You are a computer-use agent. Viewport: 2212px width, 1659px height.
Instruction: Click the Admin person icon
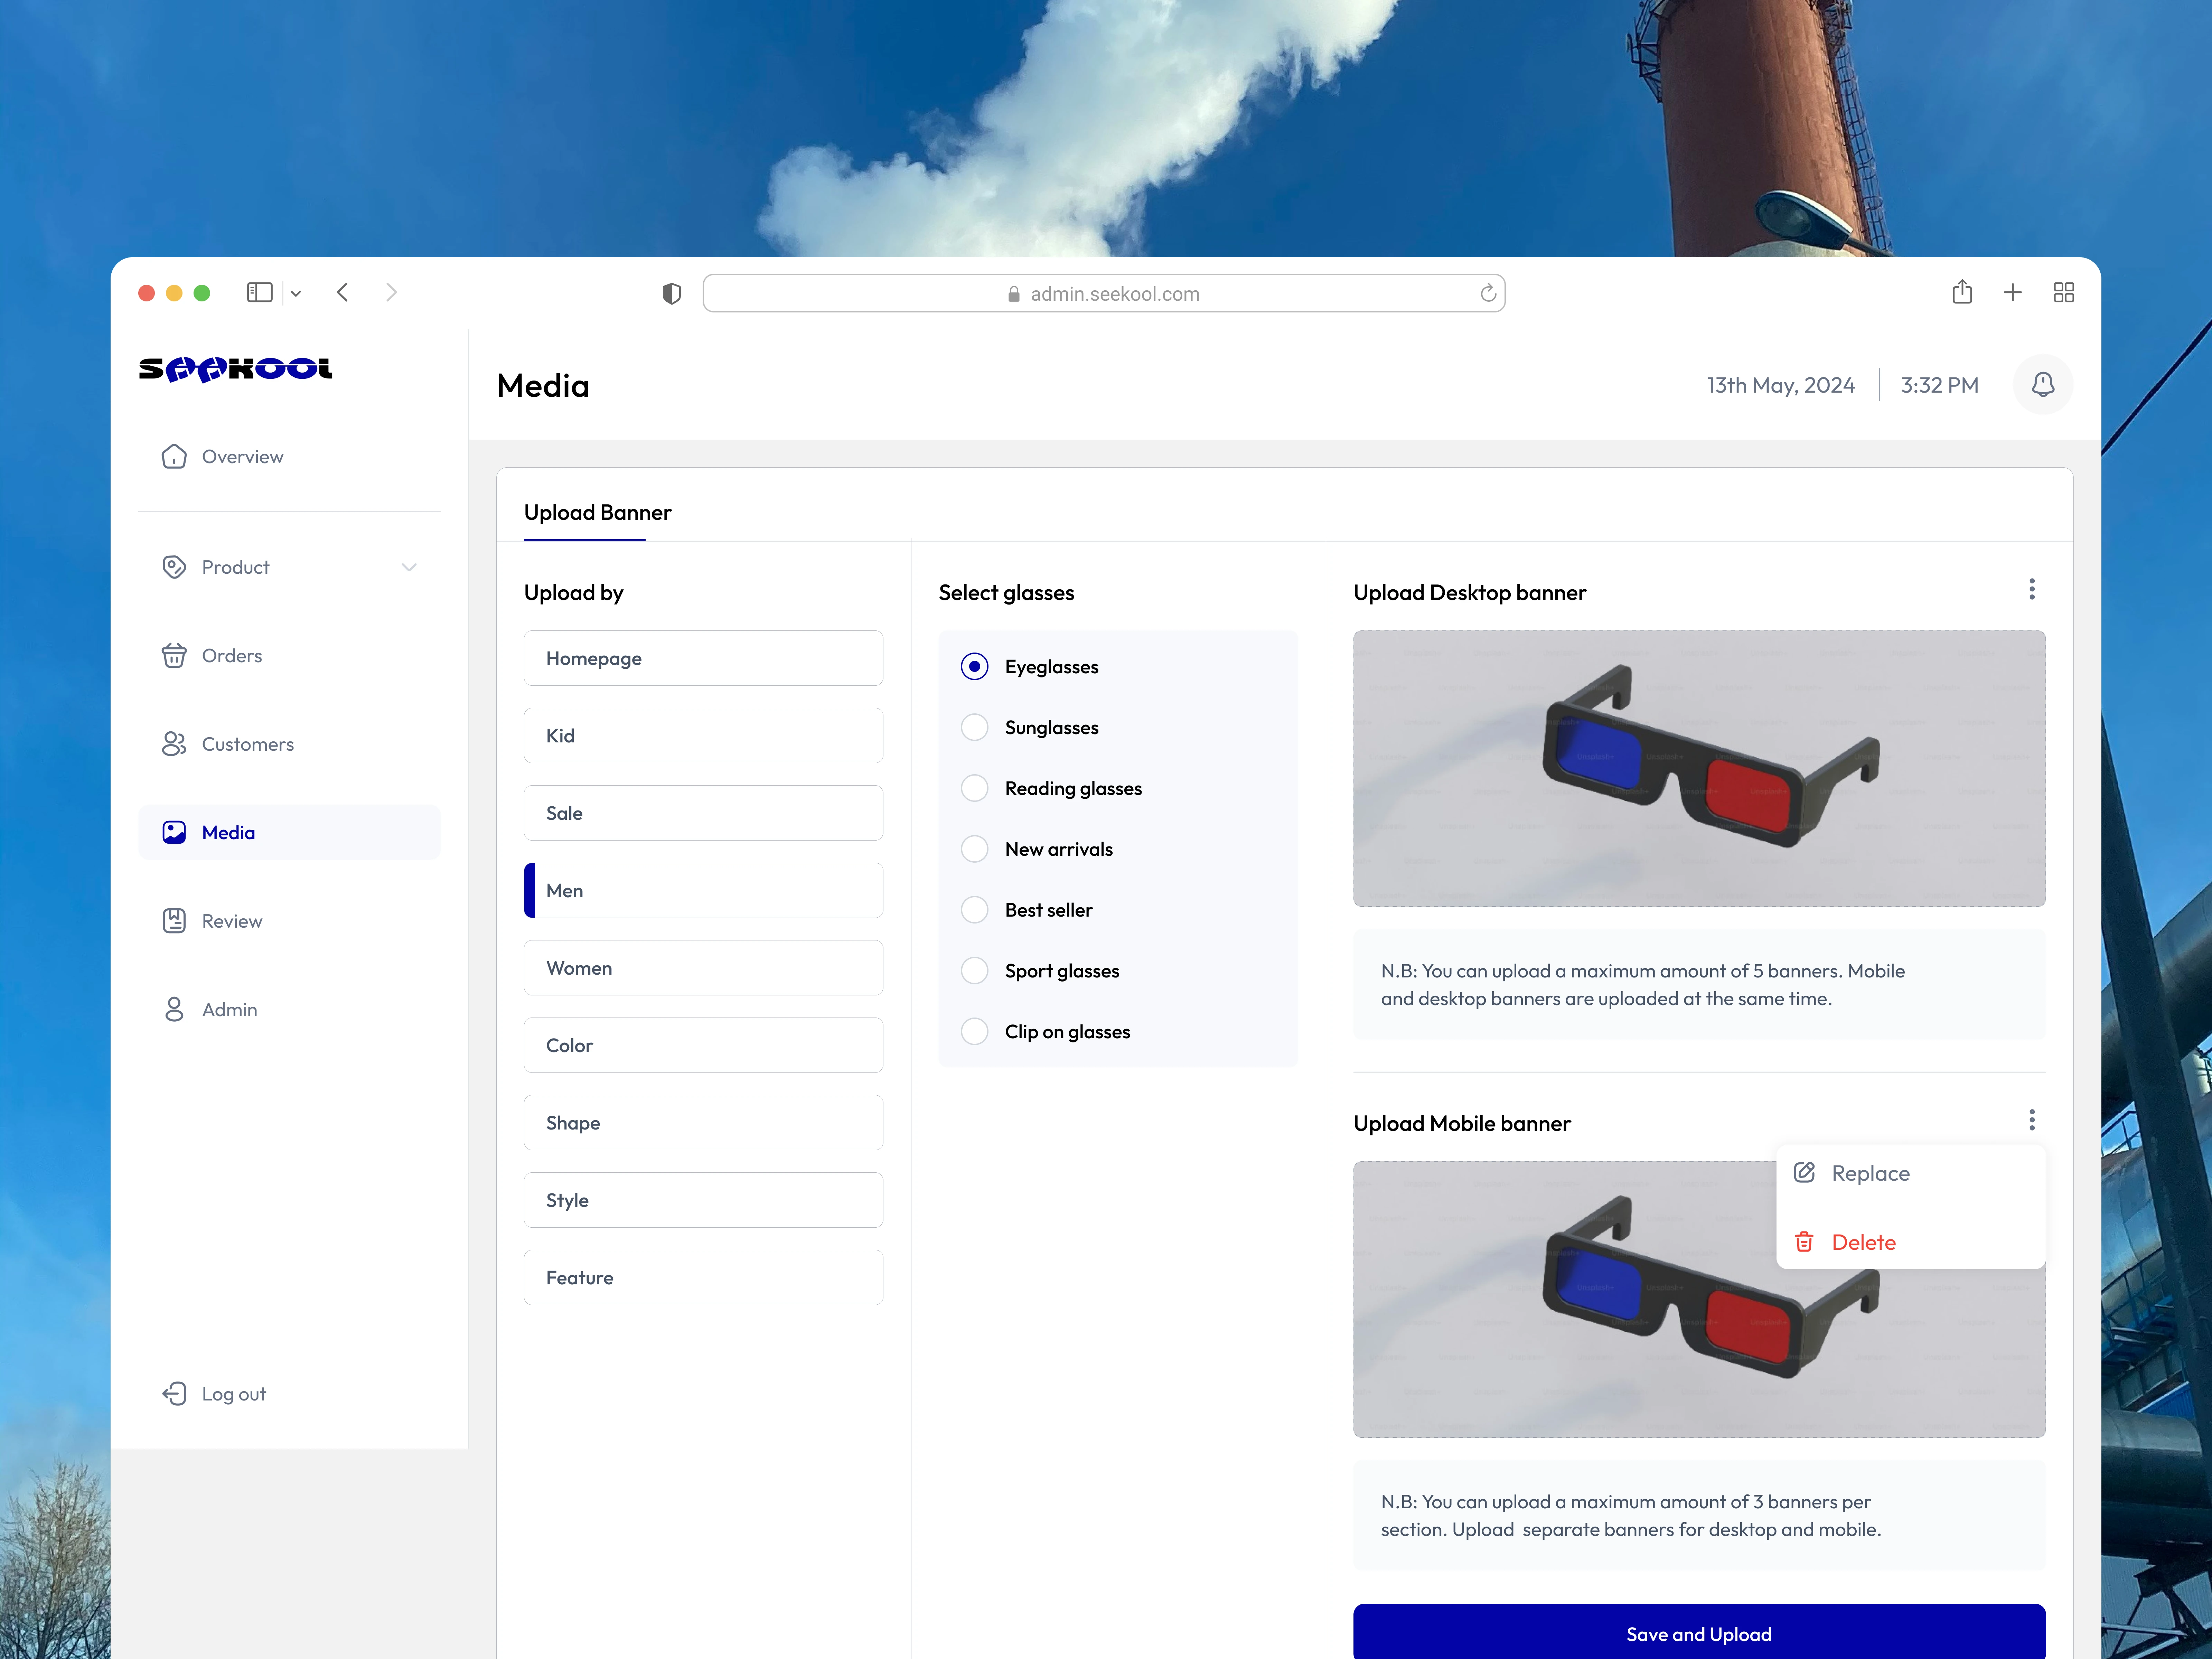174,1009
